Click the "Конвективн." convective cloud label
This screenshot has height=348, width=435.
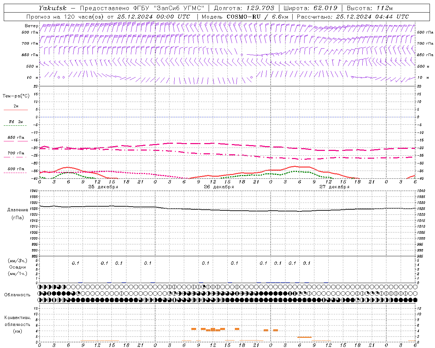[x=17, y=318]
